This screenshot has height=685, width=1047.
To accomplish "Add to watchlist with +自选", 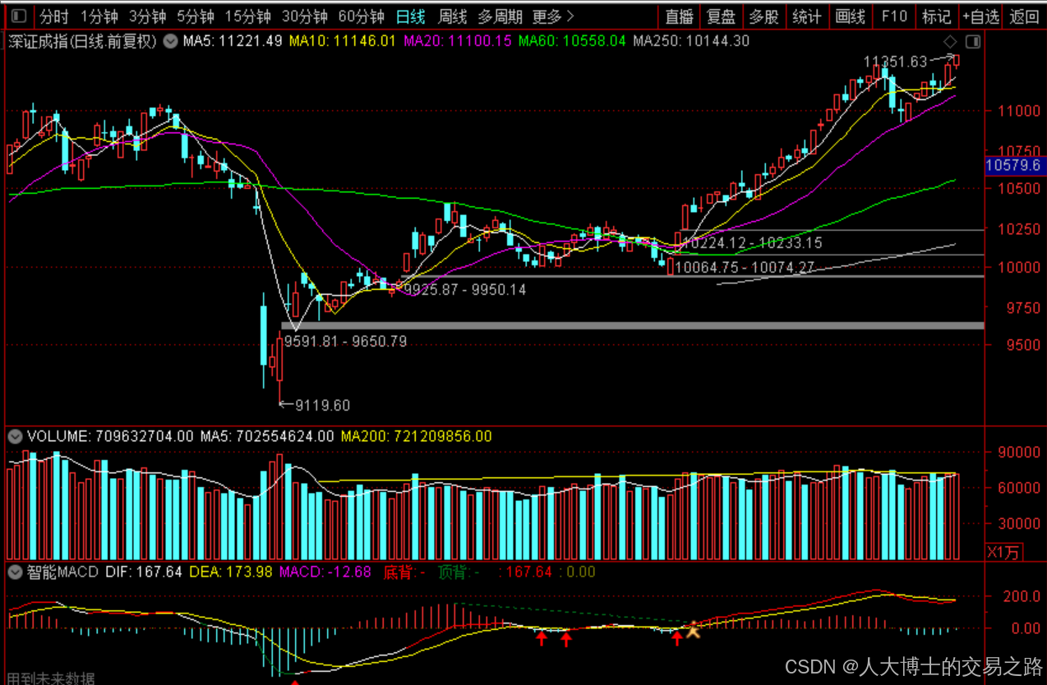I will (980, 16).
